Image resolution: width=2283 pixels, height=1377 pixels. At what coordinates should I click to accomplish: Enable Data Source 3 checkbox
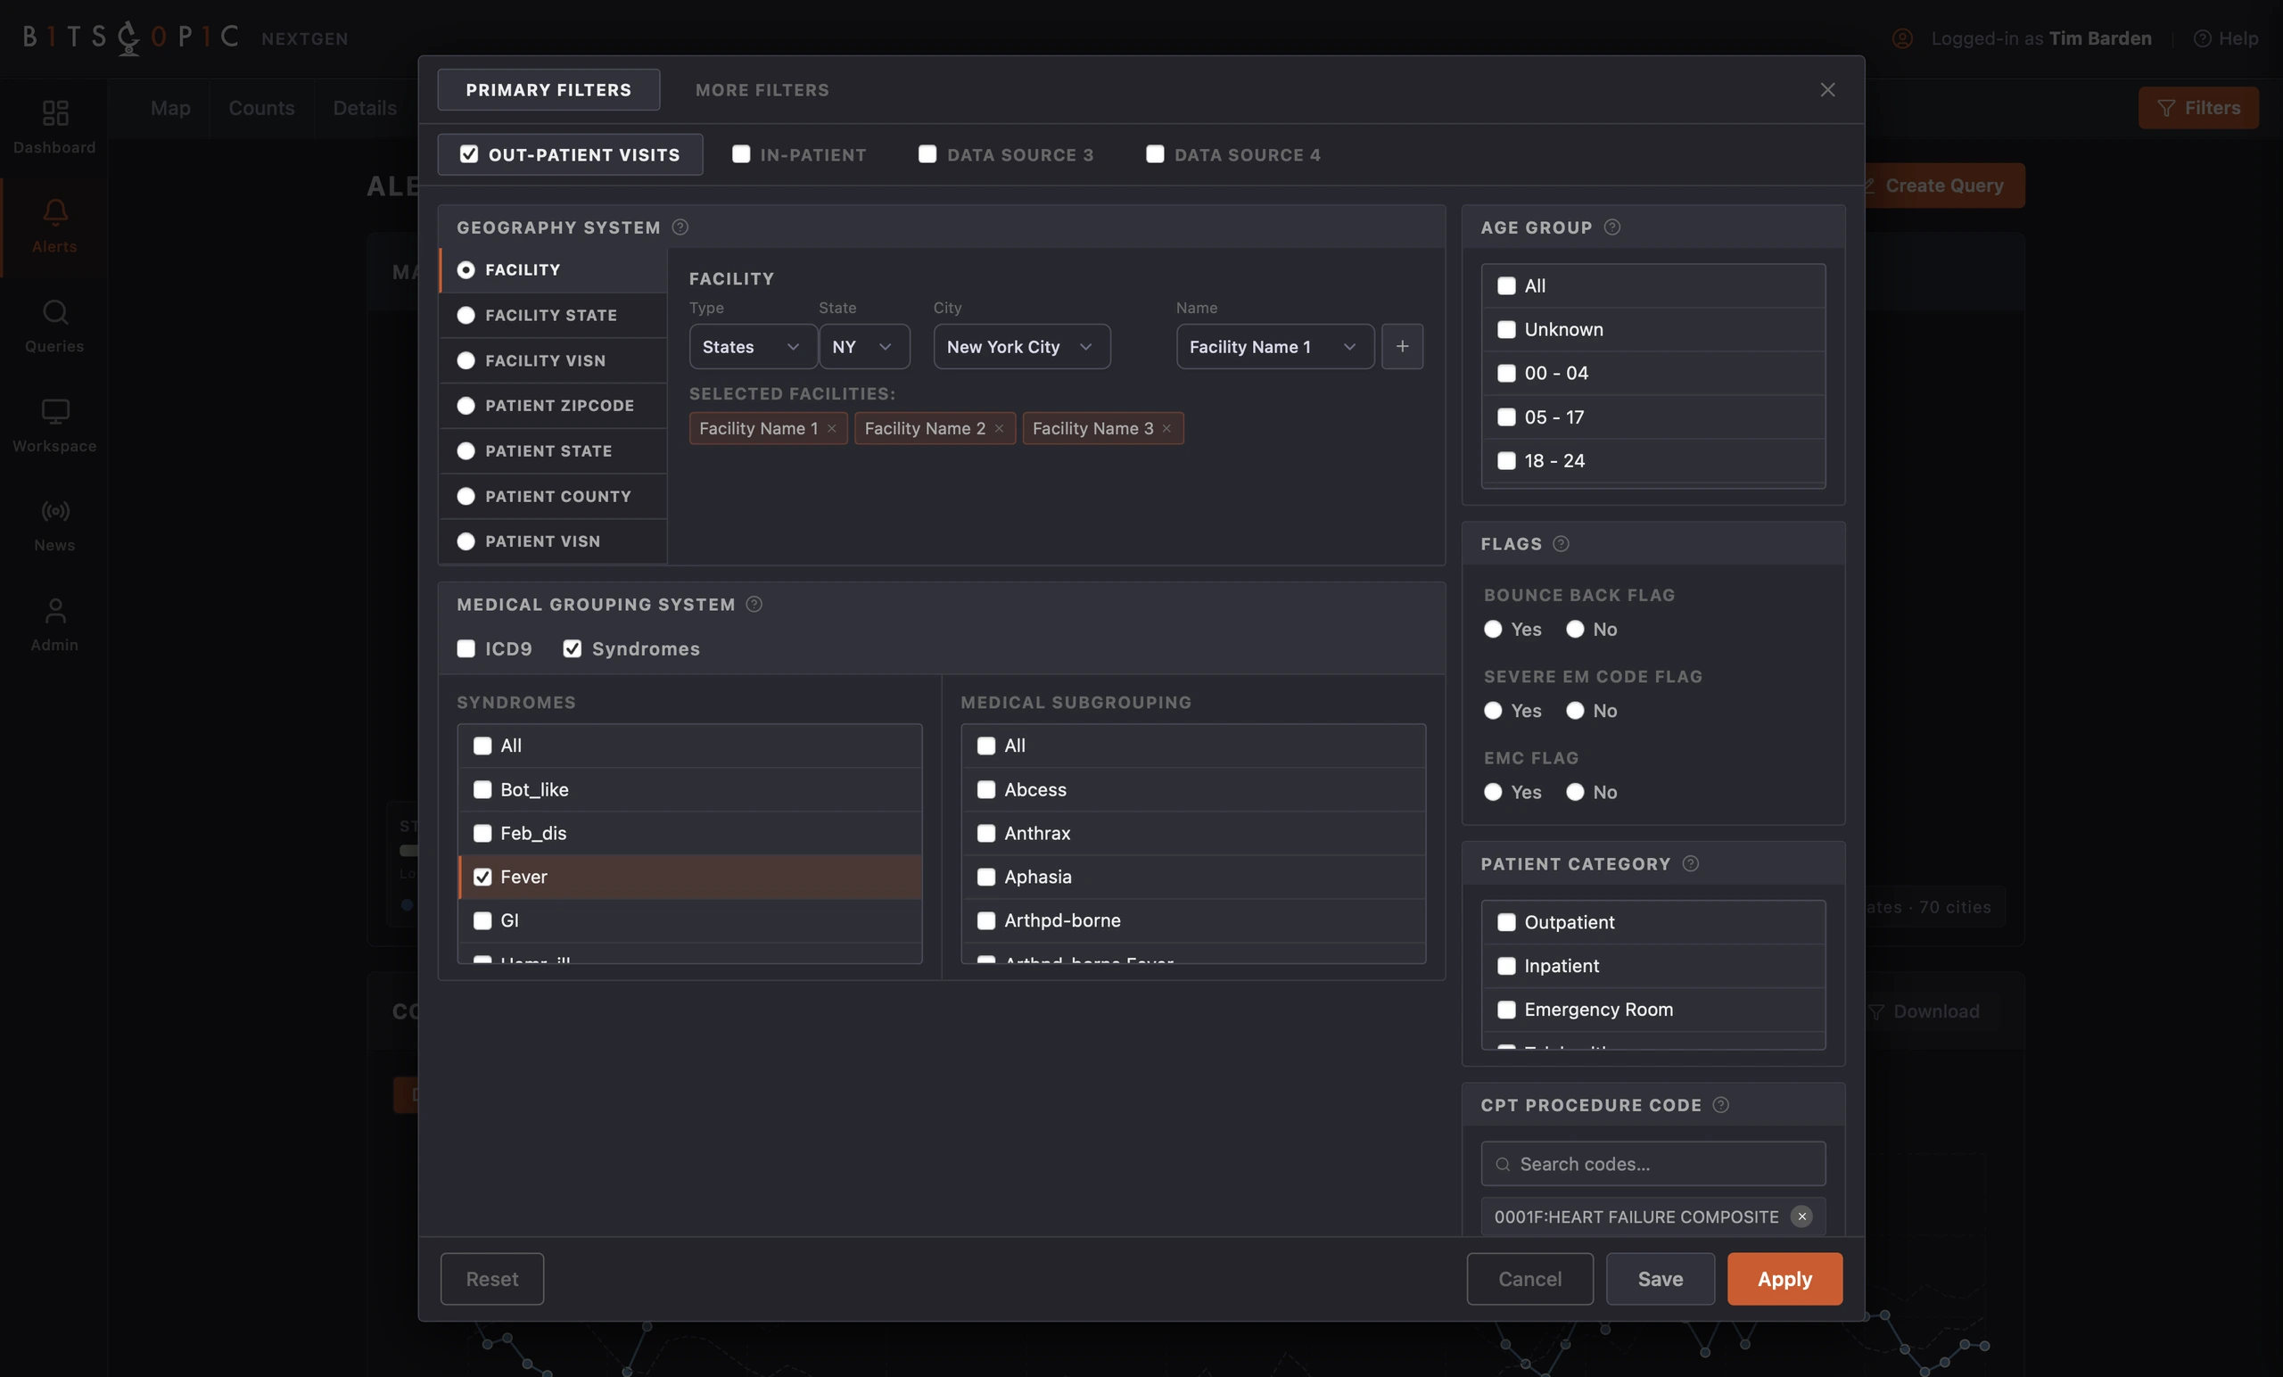927,155
